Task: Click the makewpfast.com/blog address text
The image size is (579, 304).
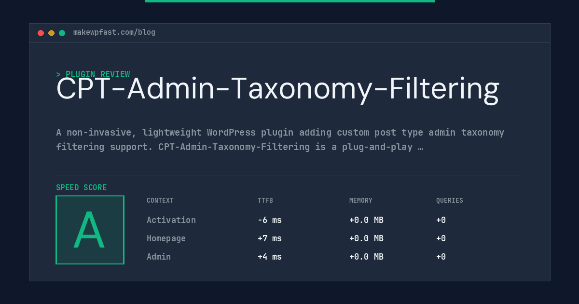Action: (114, 32)
